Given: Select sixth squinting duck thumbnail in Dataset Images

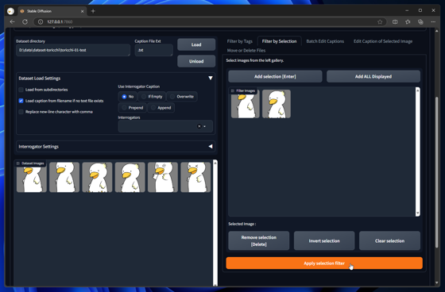Looking at the screenshot, I should click(x=195, y=177).
